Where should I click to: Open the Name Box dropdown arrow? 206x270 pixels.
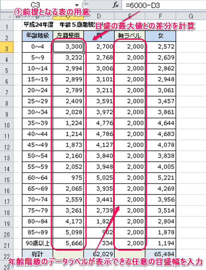point(77,5)
